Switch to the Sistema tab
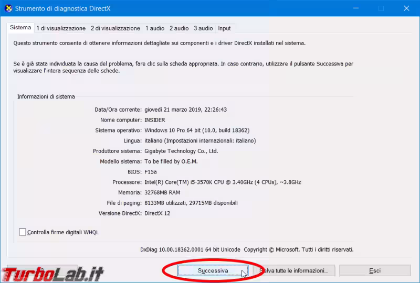This screenshot has height=283, width=420. [x=20, y=28]
